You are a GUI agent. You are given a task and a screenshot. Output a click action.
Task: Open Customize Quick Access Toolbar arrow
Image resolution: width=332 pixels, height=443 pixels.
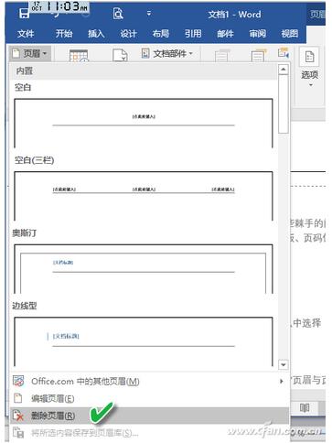149,14
